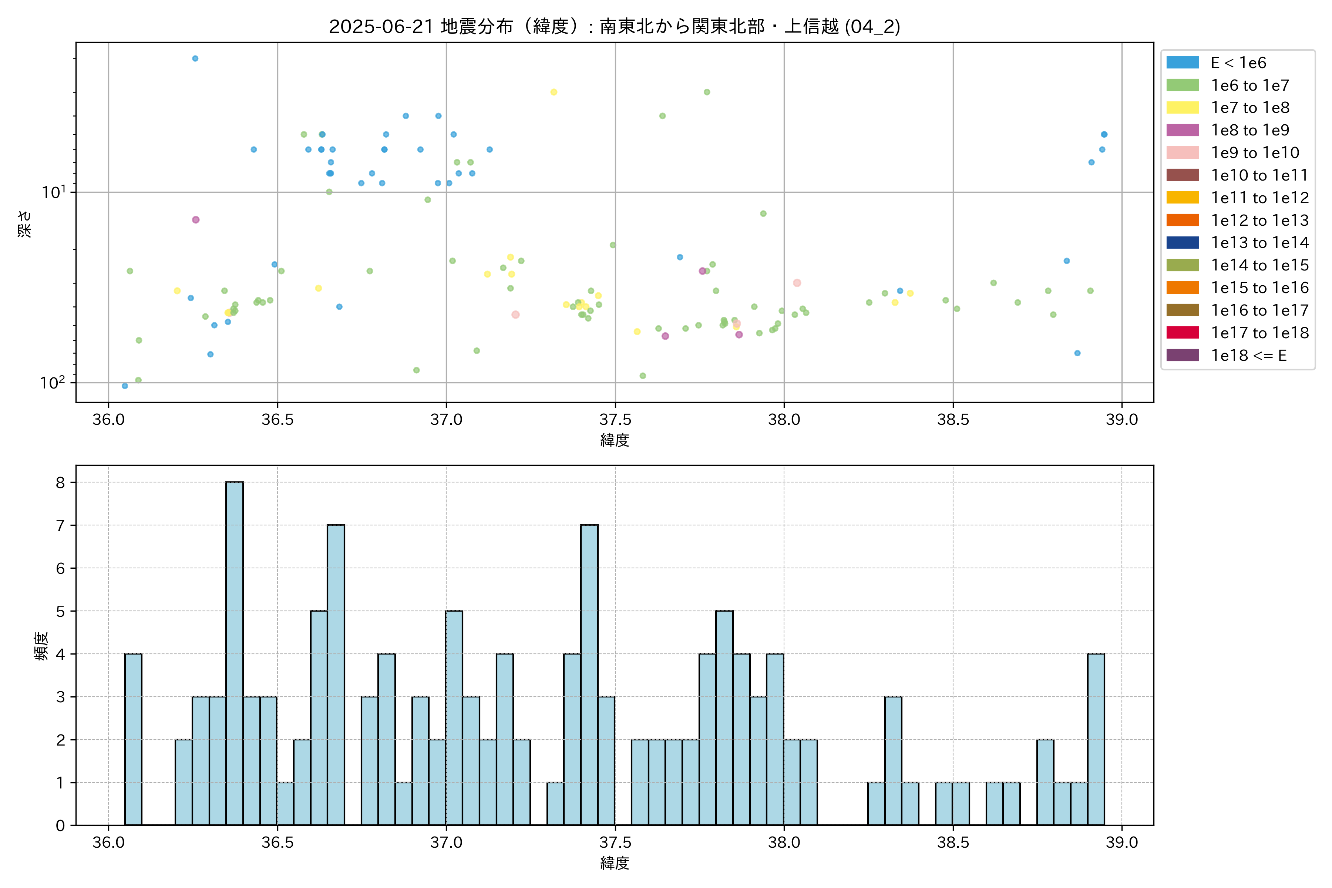The width and height of the screenshot is (1332, 888).
Task: Click the 37.5 tick label under scatter plot
Action: (x=615, y=420)
